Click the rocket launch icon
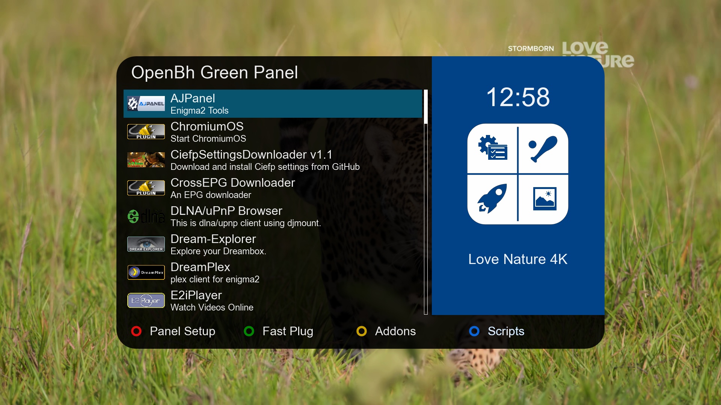The height and width of the screenshot is (405, 721). (x=492, y=198)
